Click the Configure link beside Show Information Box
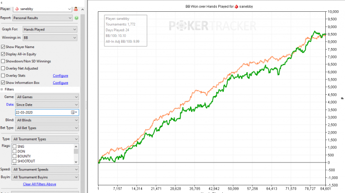The width and height of the screenshot is (345, 193). [x=61, y=83]
